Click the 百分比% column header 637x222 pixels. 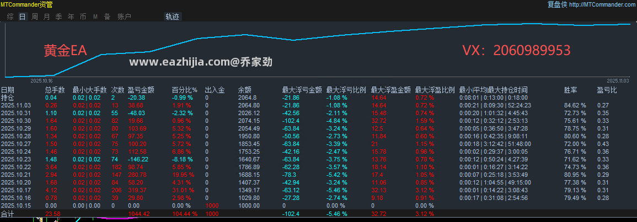coord(184,90)
